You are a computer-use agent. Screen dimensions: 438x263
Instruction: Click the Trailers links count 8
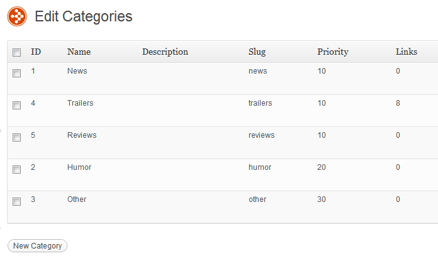(398, 103)
